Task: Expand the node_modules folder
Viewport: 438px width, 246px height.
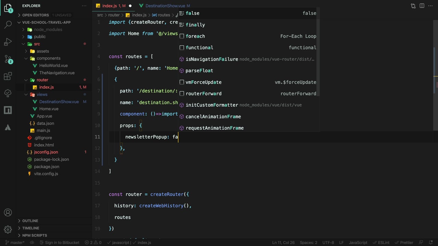Action: click(x=48, y=29)
